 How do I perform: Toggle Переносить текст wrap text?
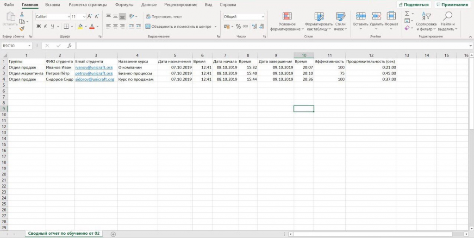[x=164, y=17]
